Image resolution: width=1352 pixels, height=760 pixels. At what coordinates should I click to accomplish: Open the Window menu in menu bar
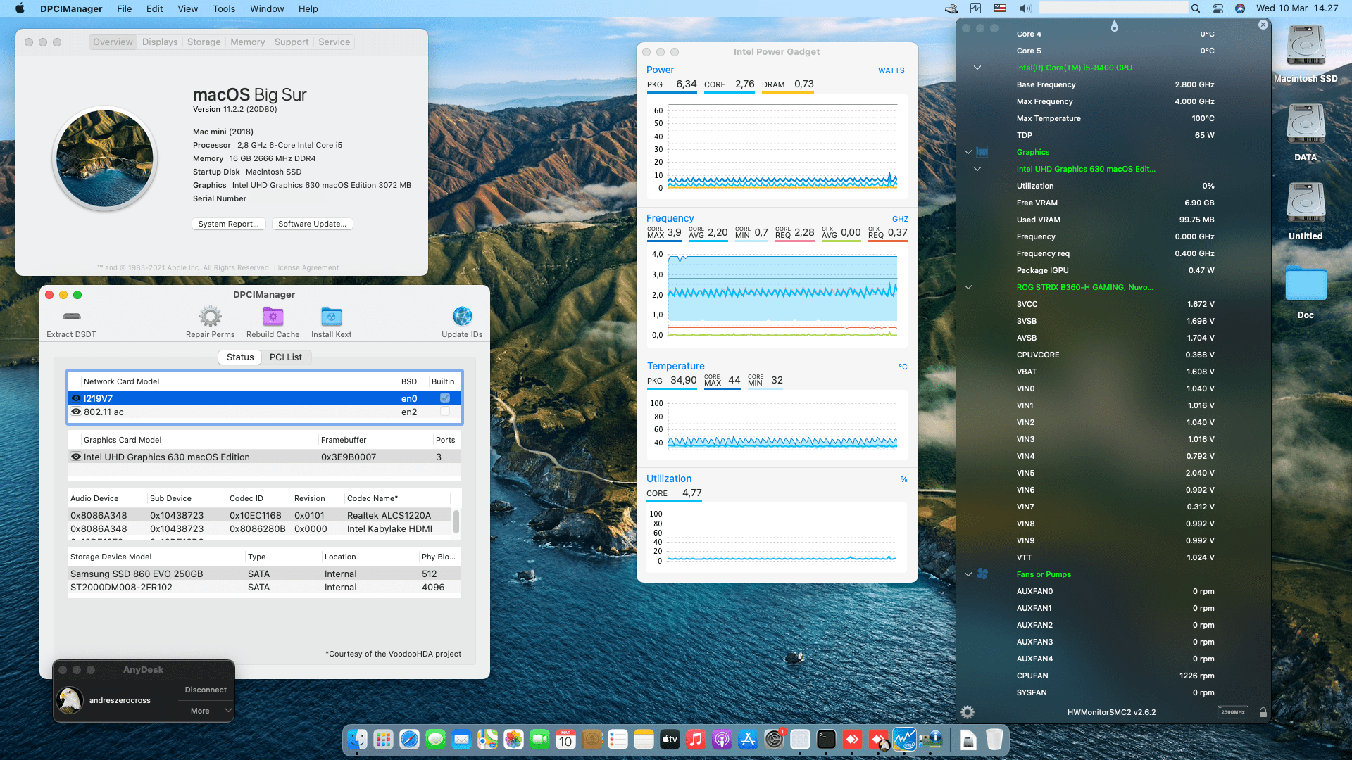tap(267, 8)
